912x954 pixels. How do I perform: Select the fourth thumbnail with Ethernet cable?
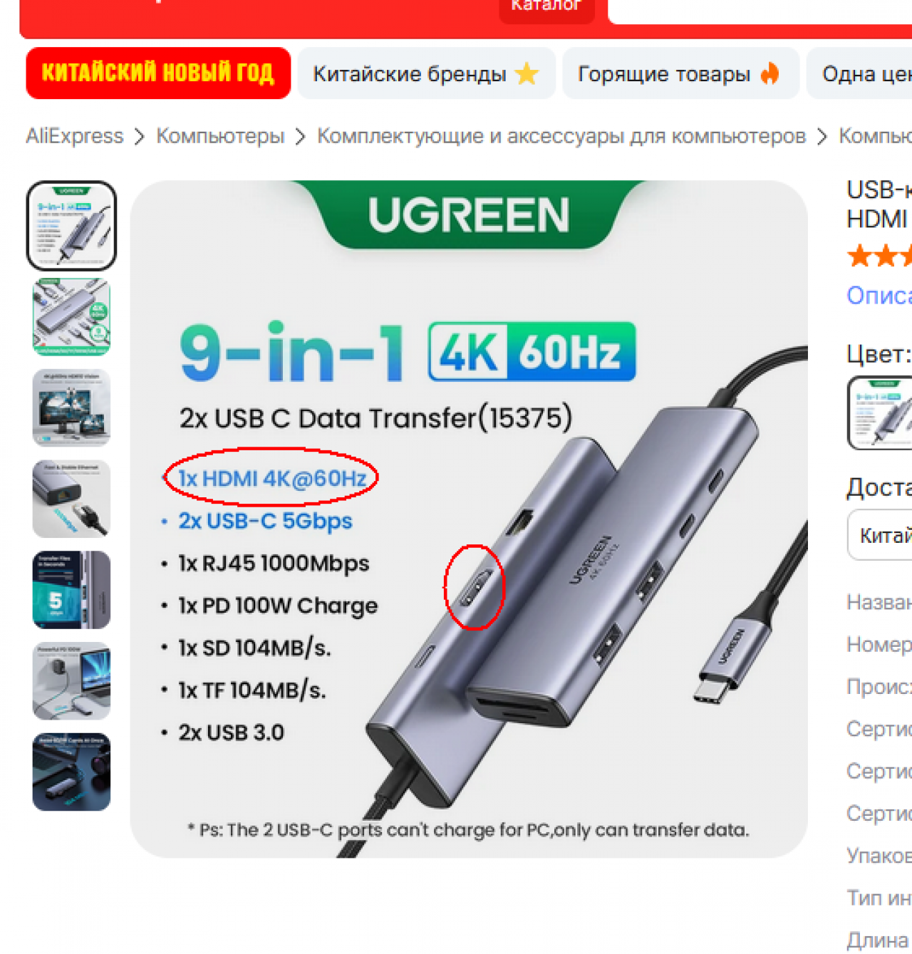tap(71, 499)
